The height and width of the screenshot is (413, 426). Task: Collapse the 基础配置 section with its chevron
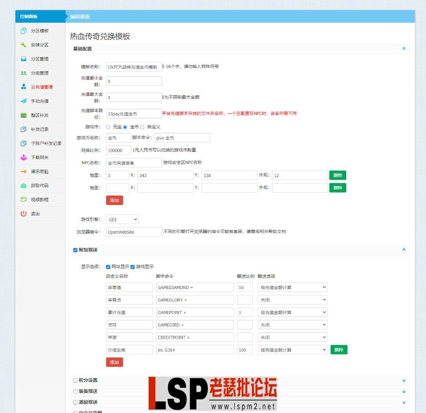point(403,49)
